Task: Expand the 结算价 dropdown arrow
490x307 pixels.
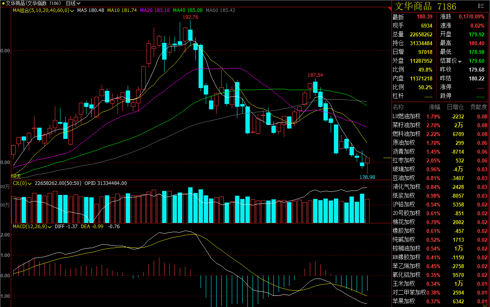Action: pyautogui.click(x=460, y=62)
